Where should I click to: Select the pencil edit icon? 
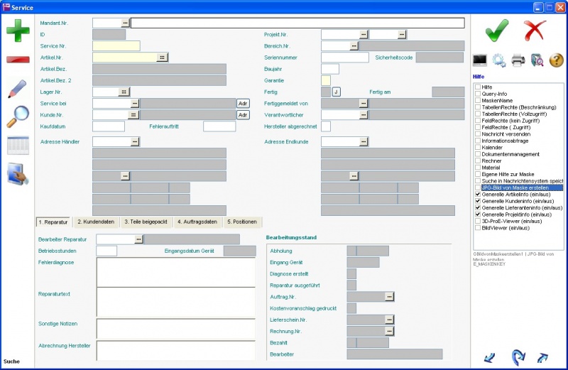17,88
